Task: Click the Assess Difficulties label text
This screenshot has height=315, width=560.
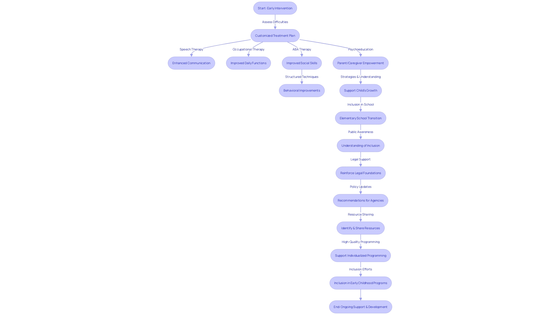Action: pyautogui.click(x=275, y=22)
